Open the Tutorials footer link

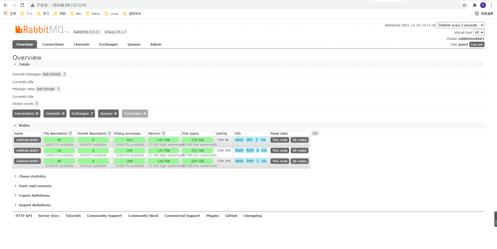(73, 216)
